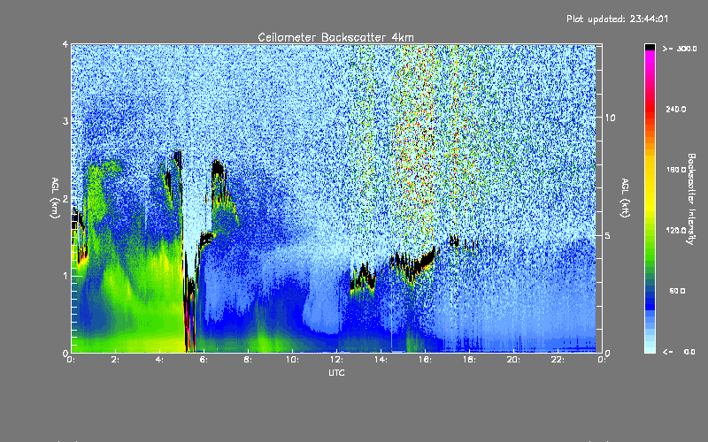Click the "<= 0.0" colorbar label
Image resolution: width=708 pixels, height=442 pixels.
(x=679, y=351)
